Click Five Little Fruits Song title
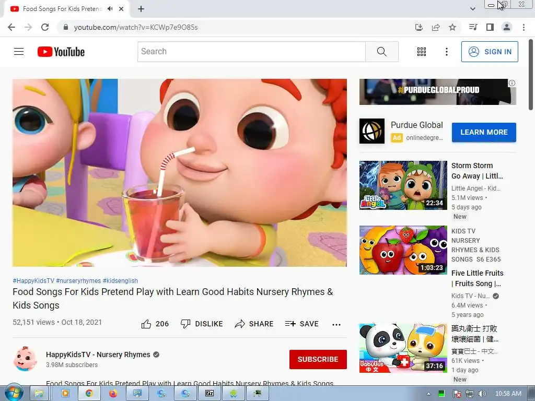This screenshot has height=401, width=535. coord(477,278)
